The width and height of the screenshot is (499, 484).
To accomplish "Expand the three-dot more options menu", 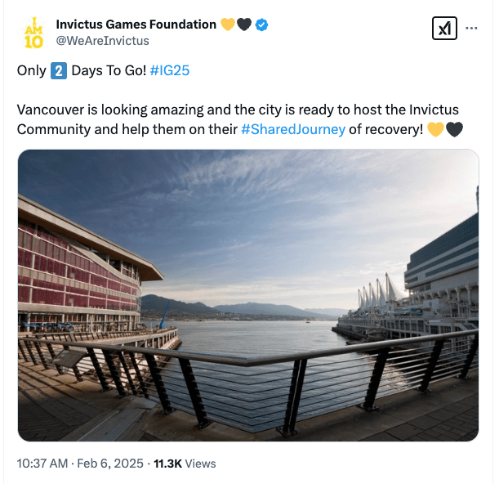I will 472,29.
